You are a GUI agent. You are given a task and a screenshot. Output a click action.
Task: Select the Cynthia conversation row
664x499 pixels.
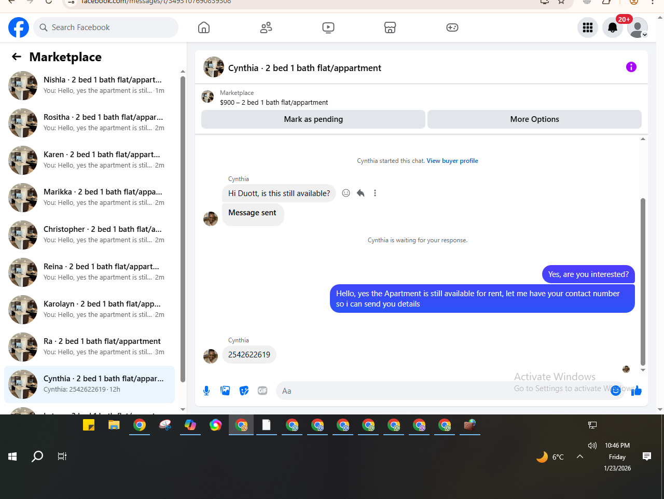coord(89,384)
